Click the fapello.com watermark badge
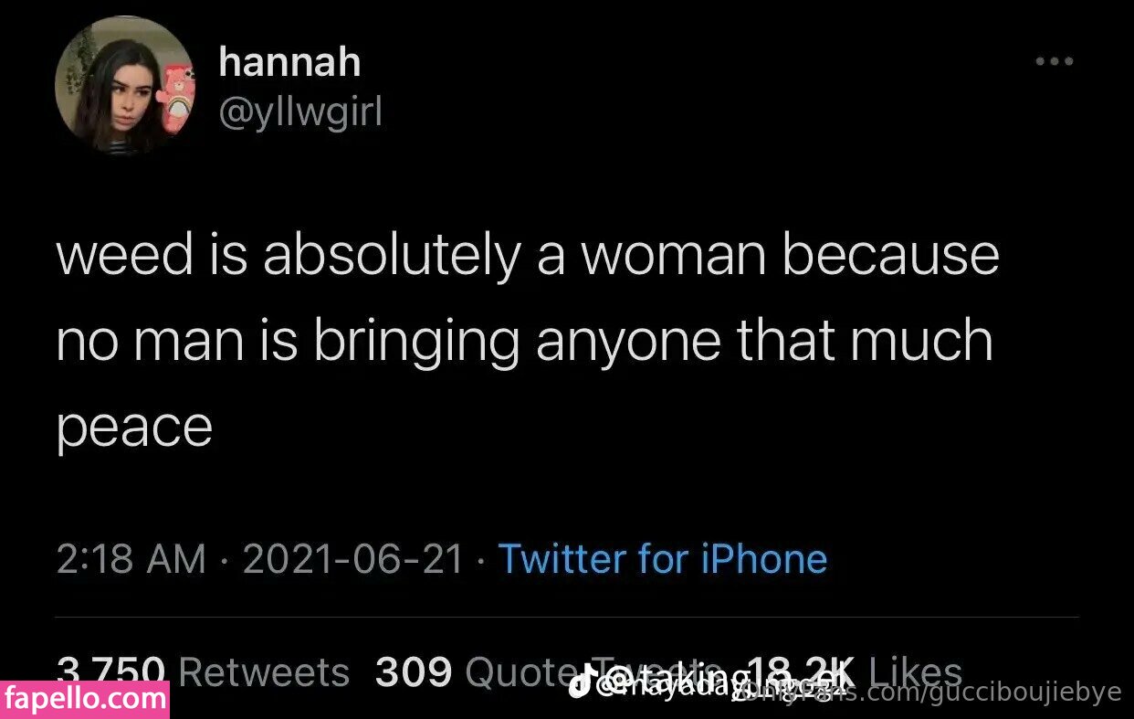The width and height of the screenshot is (1134, 719). (85, 701)
